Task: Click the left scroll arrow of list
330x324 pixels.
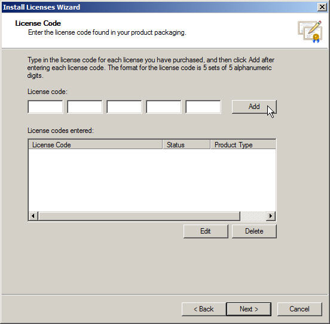Action: click(33, 216)
